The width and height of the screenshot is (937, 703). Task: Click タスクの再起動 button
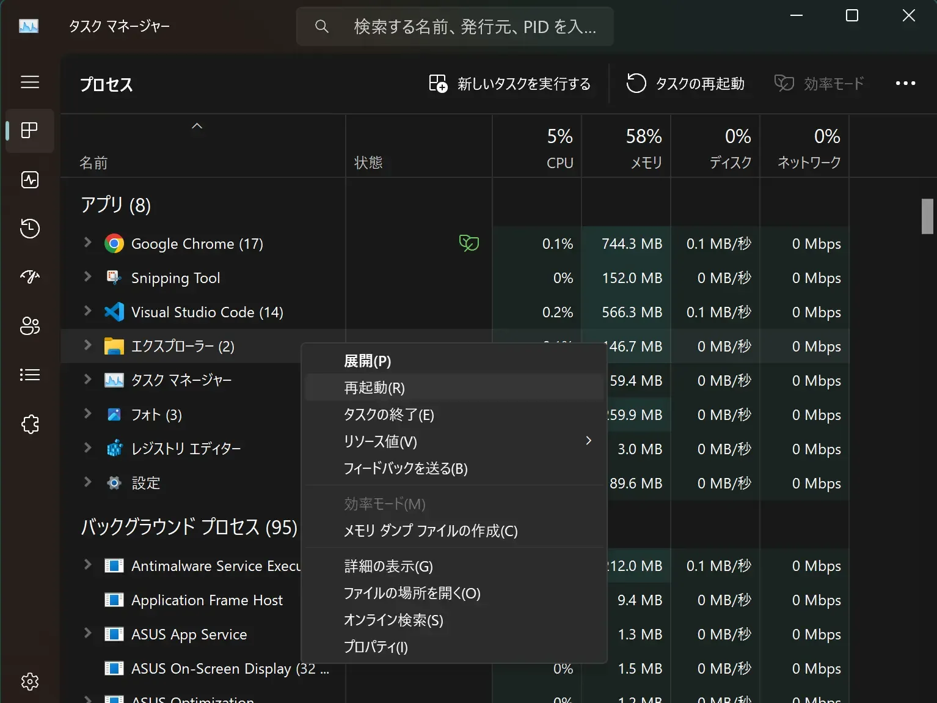pyautogui.click(x=685, y=84)
